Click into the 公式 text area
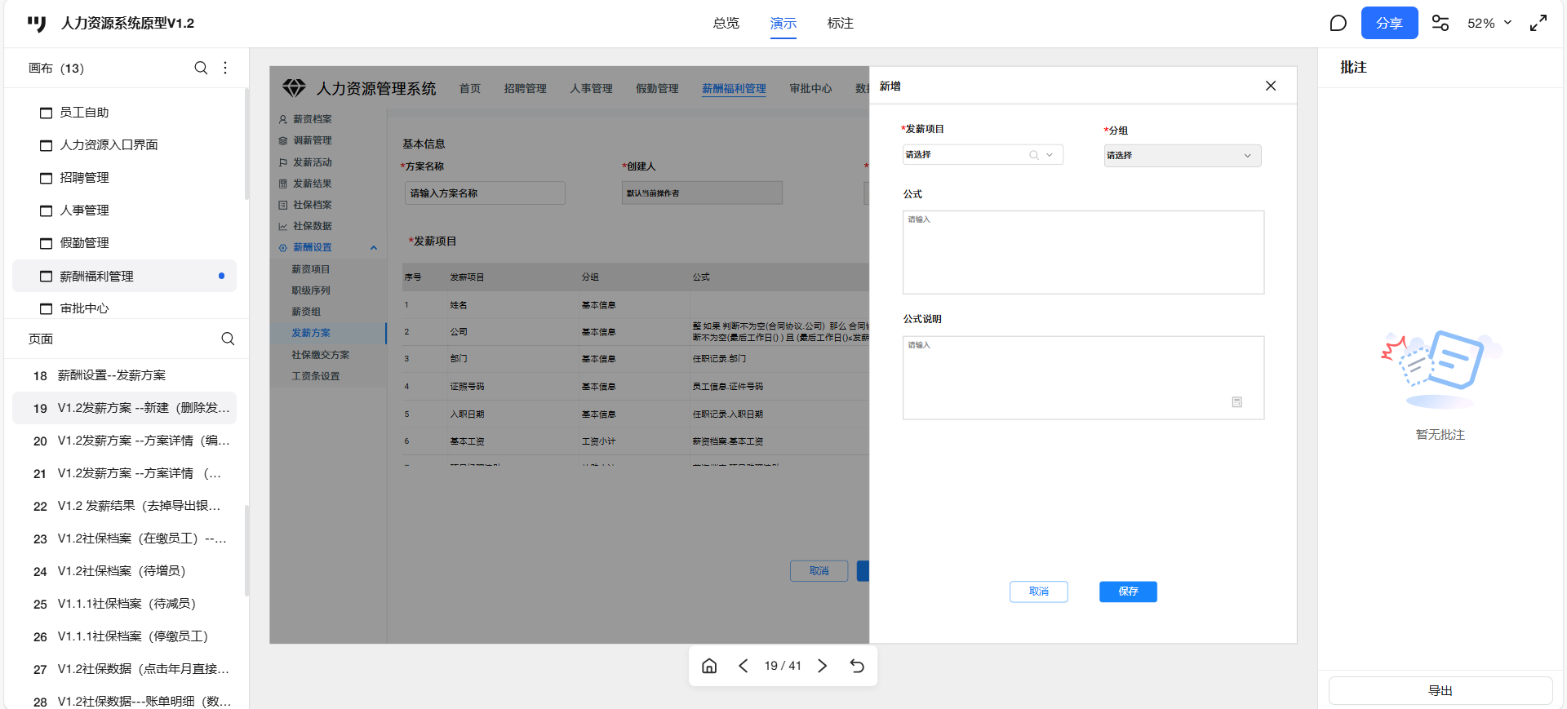Image resolution: width=1567 pixels, height=709 pixels. click(1083, 252)
